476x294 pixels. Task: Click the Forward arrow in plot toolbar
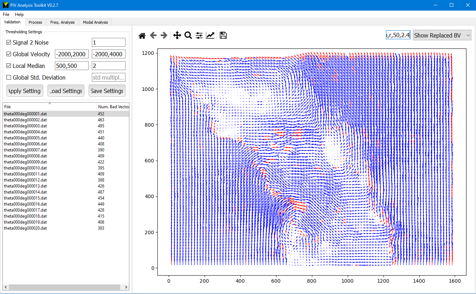coord(164,35)
